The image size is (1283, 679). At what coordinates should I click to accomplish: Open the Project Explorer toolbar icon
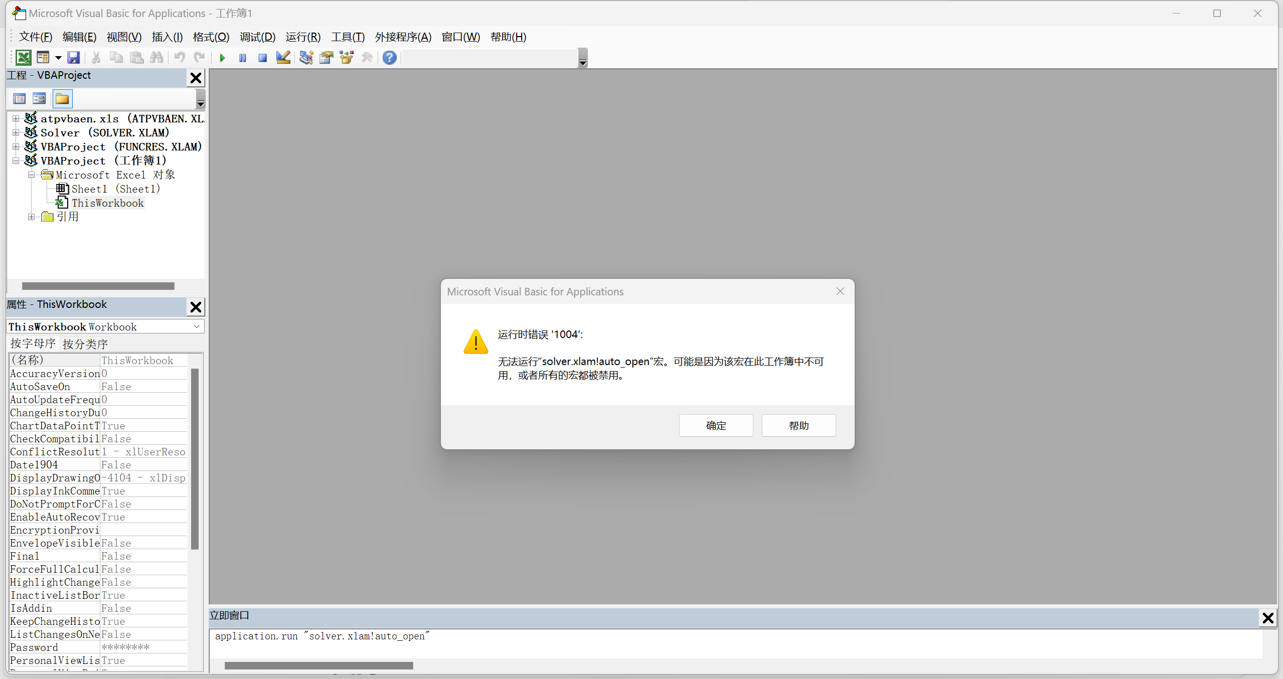(x=306, y=58)
